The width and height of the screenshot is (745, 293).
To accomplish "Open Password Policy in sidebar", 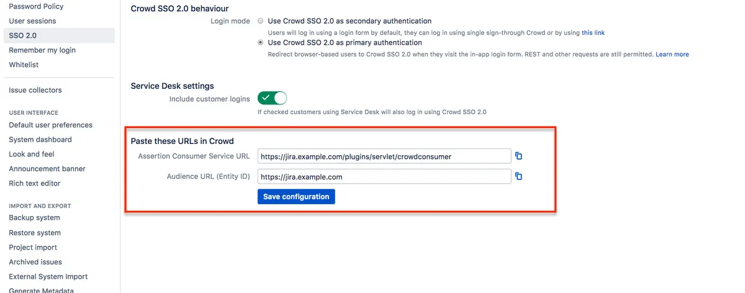I will [x=36, y=6].
